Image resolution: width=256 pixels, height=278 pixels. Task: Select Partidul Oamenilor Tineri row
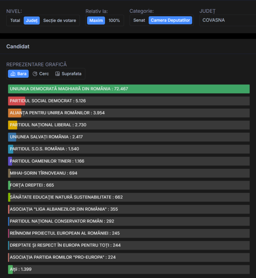point(129,161)
